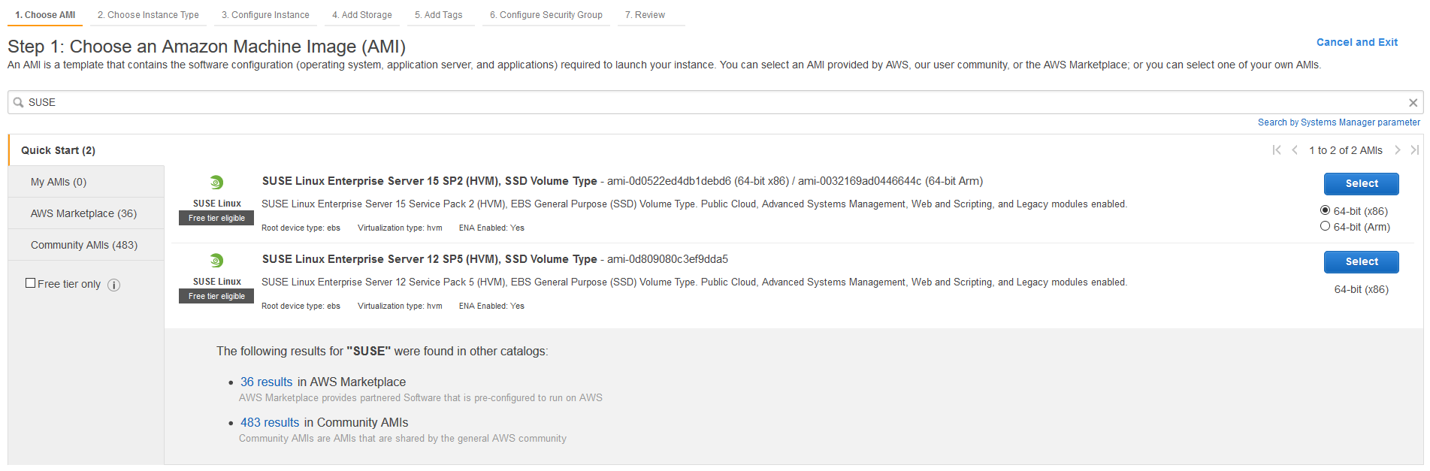Viewport: 1430px width, 471px height.
Task: Go to next page of AMIs
Action: pos(1398,150)
